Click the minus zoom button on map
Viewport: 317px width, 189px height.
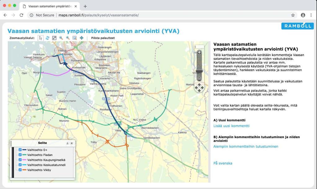click(x=199, y=79)
